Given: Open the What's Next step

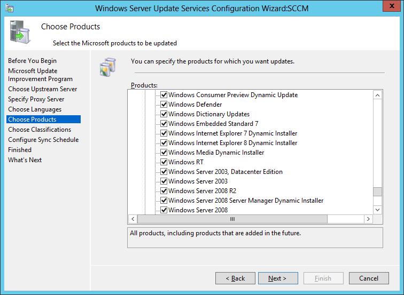Looking at the screenshot, I should (25, 160).
